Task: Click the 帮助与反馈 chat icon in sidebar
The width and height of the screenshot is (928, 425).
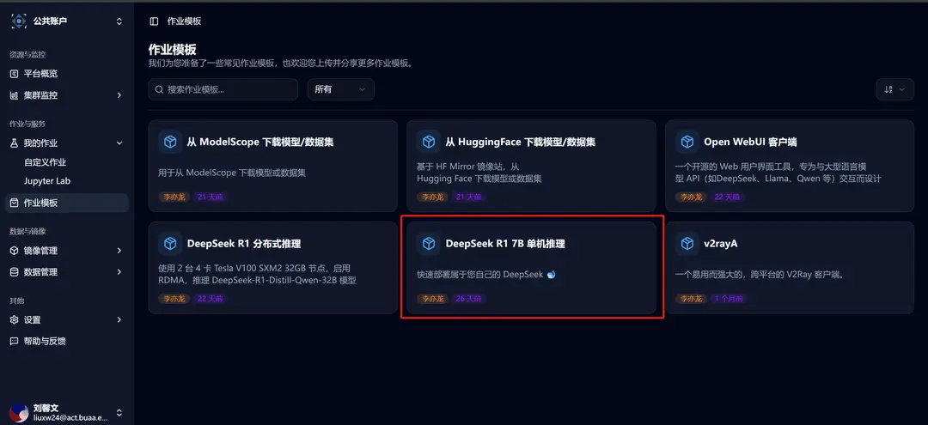Action: click(15, 341)
